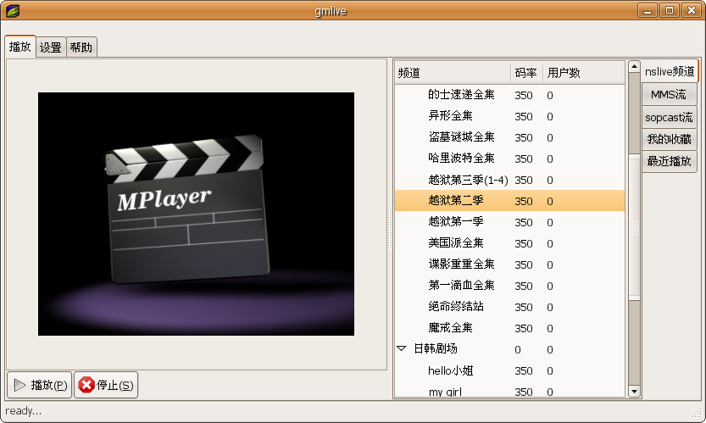The image size is (706, 423).
Task: Show the 我的收藏 favorites tab
Action: coord(669,139)
